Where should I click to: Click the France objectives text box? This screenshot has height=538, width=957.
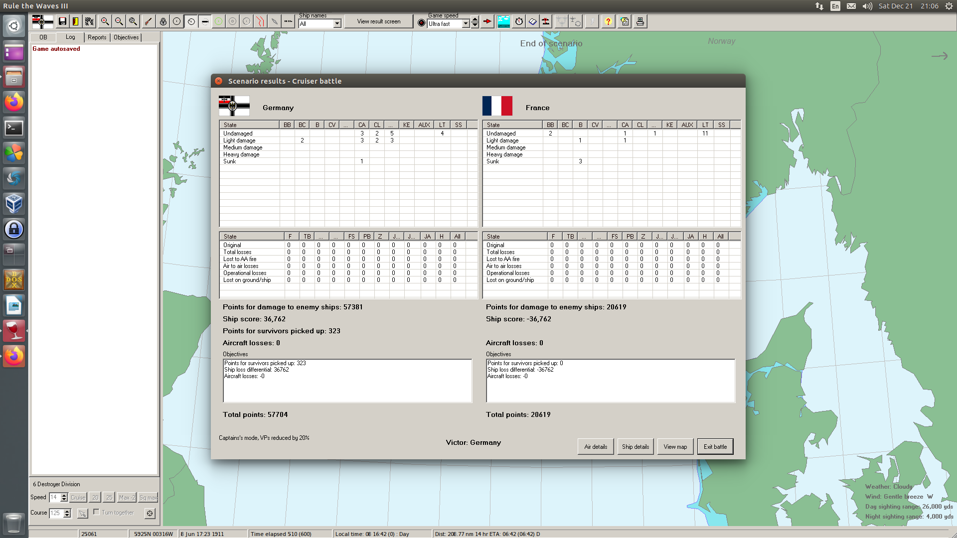[611, 381]
